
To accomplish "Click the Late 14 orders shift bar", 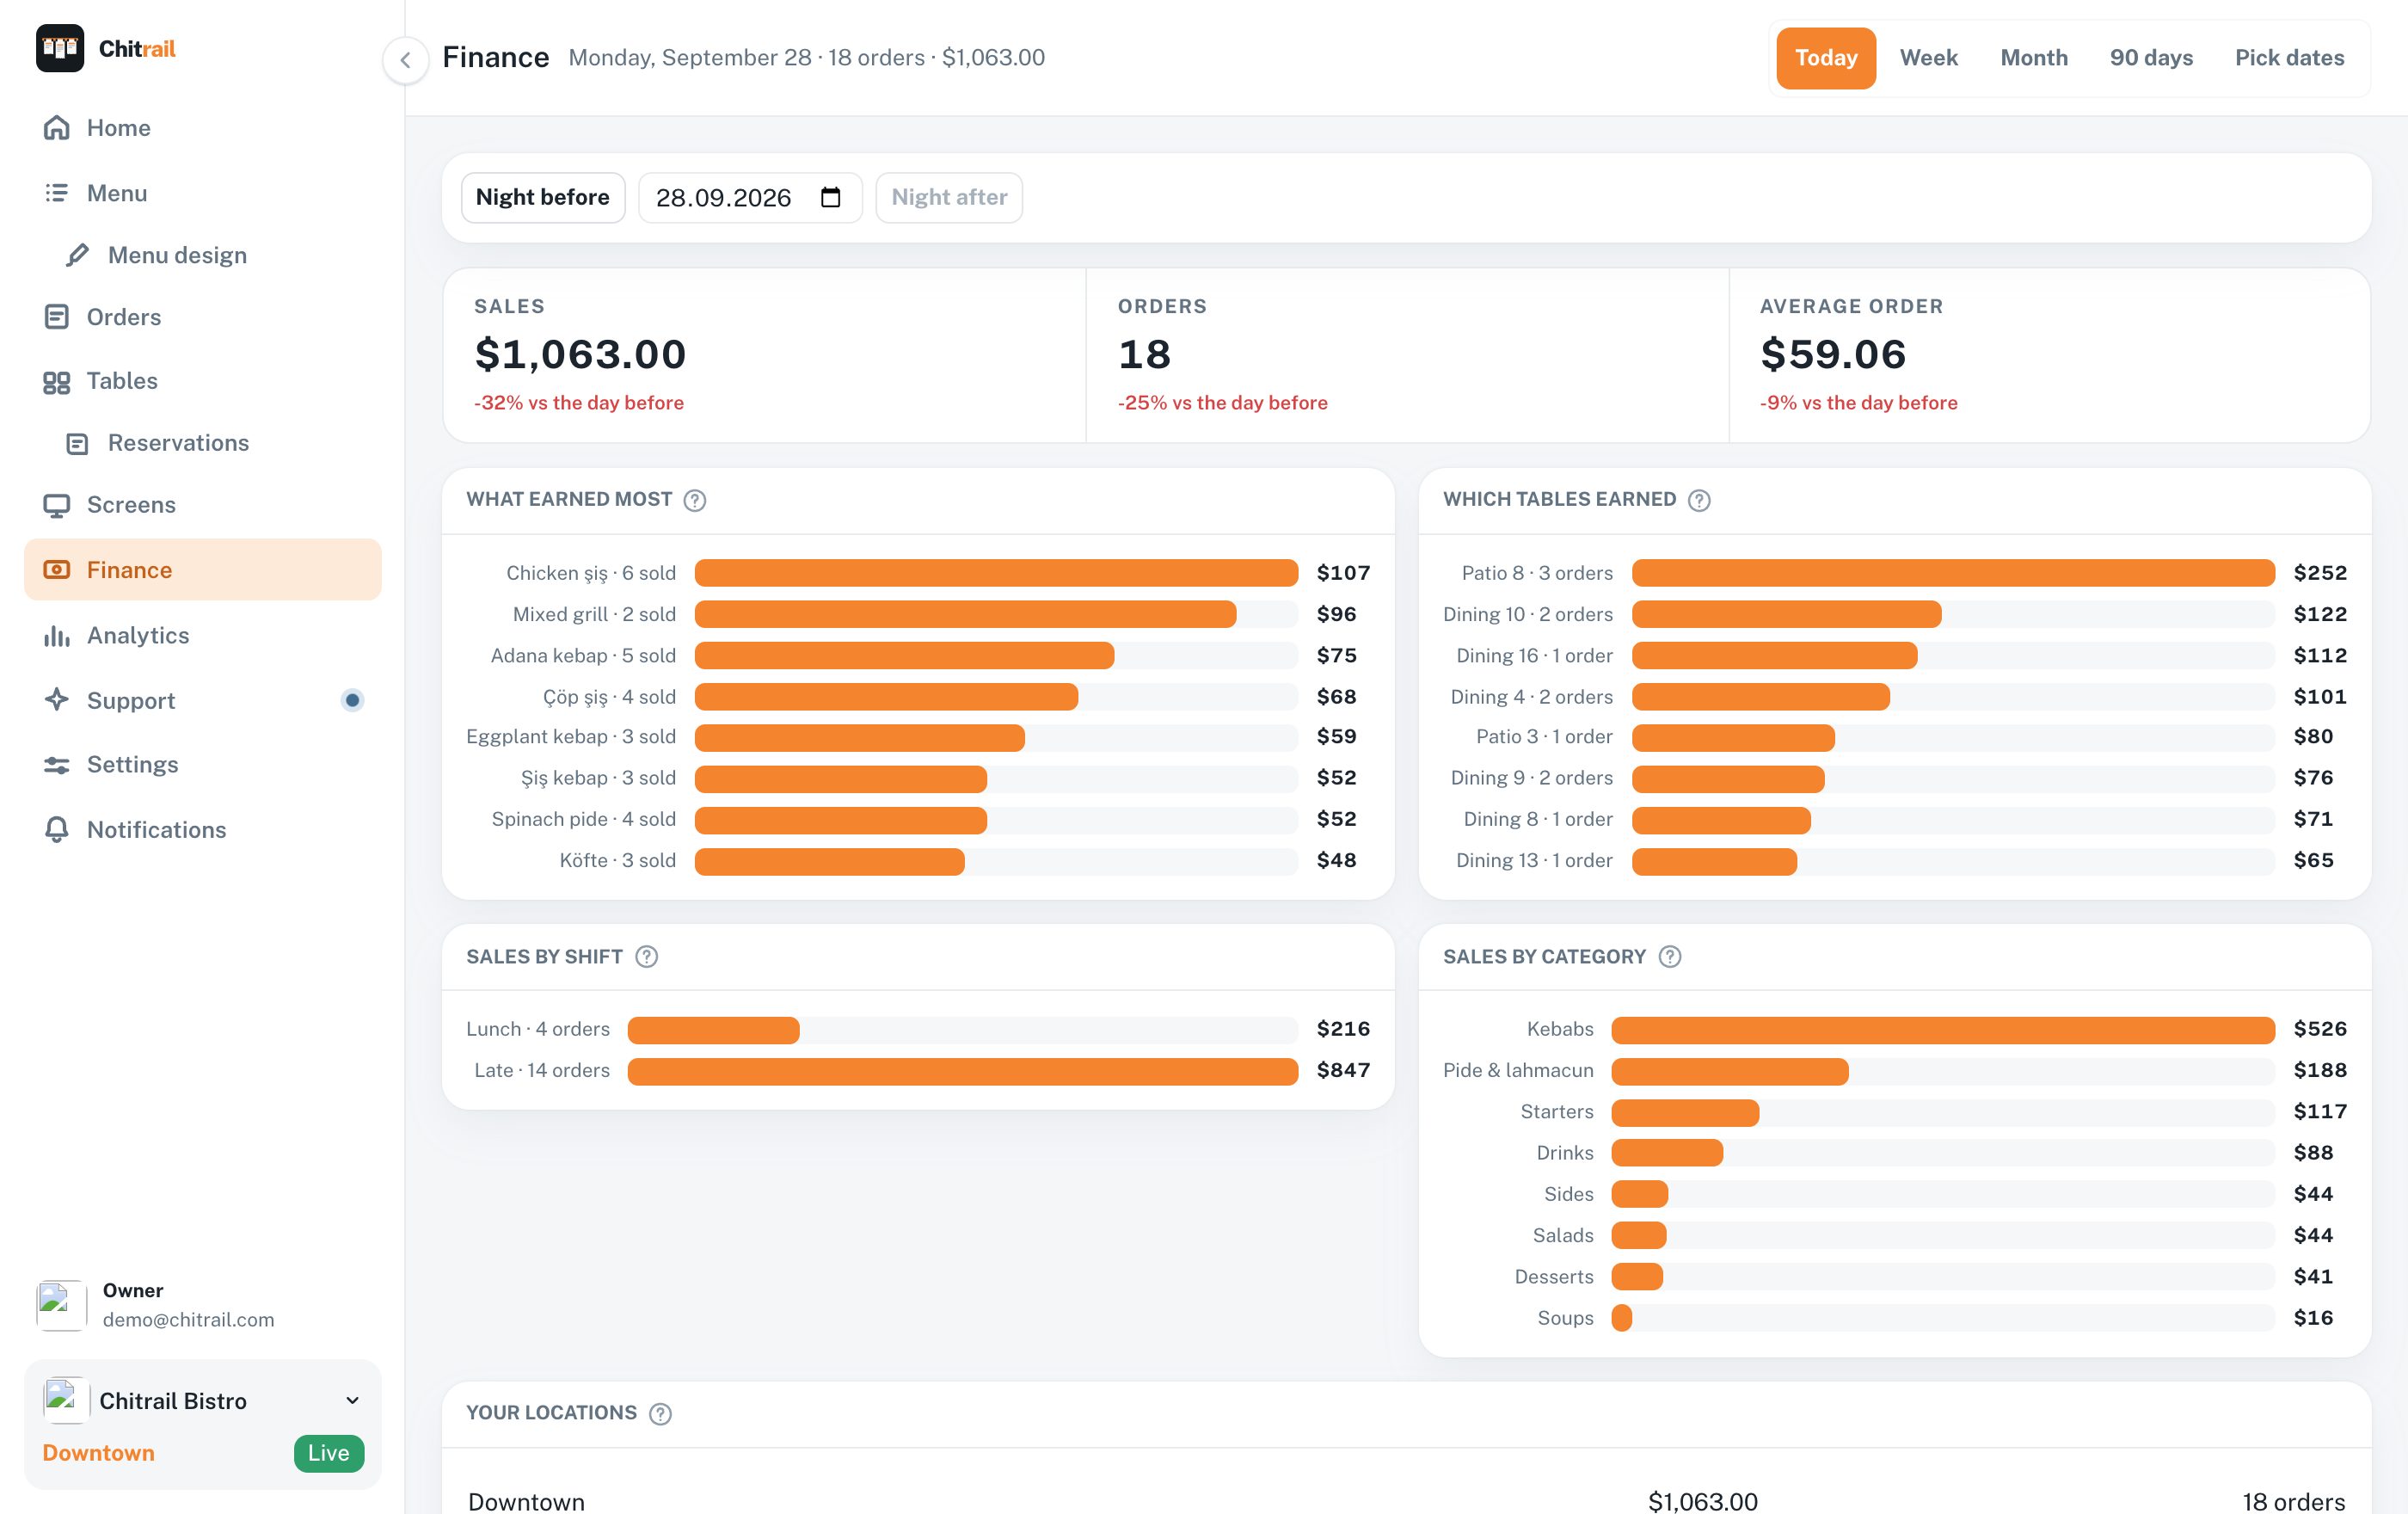I will (x=963, y=1071).
